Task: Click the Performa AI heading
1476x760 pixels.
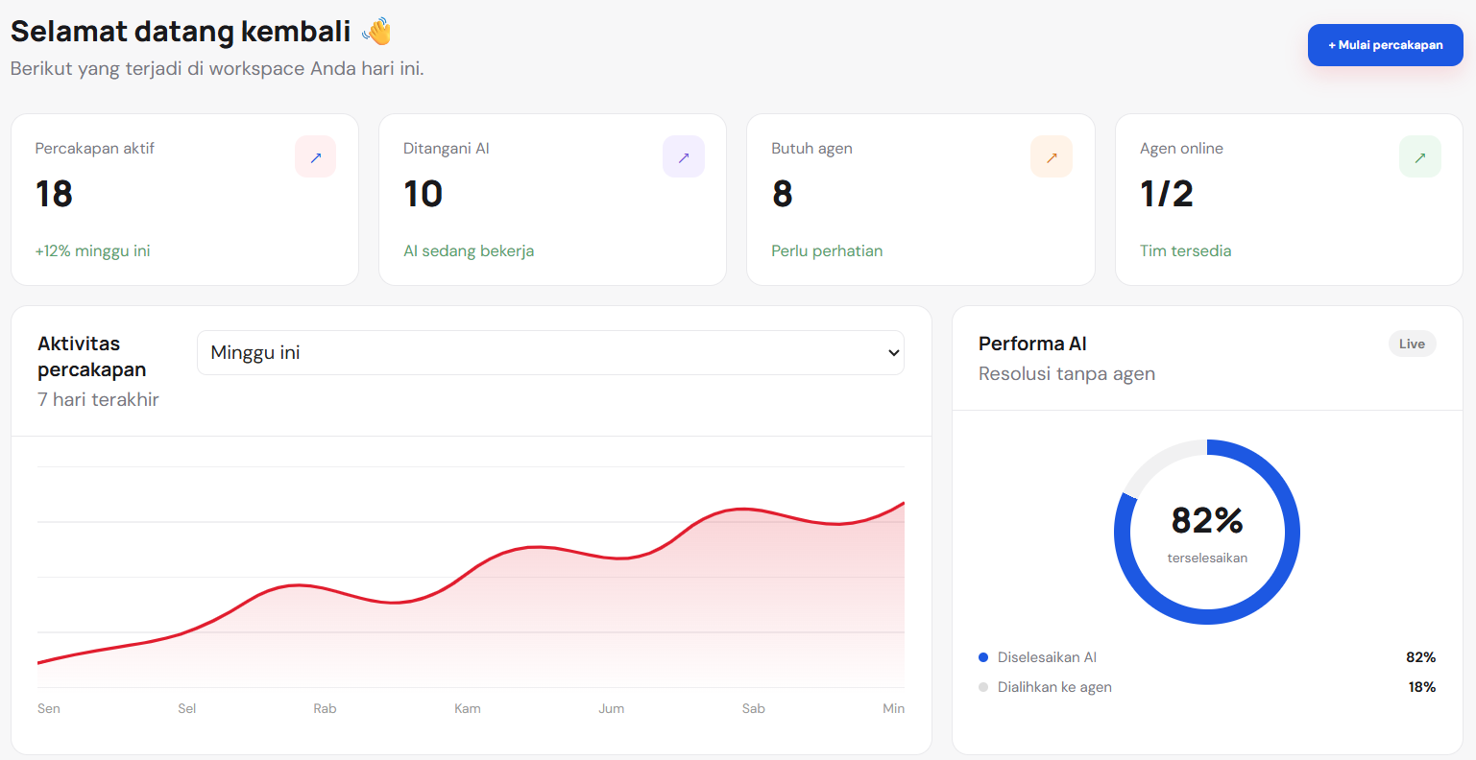Action: (x=1032, y=344)
